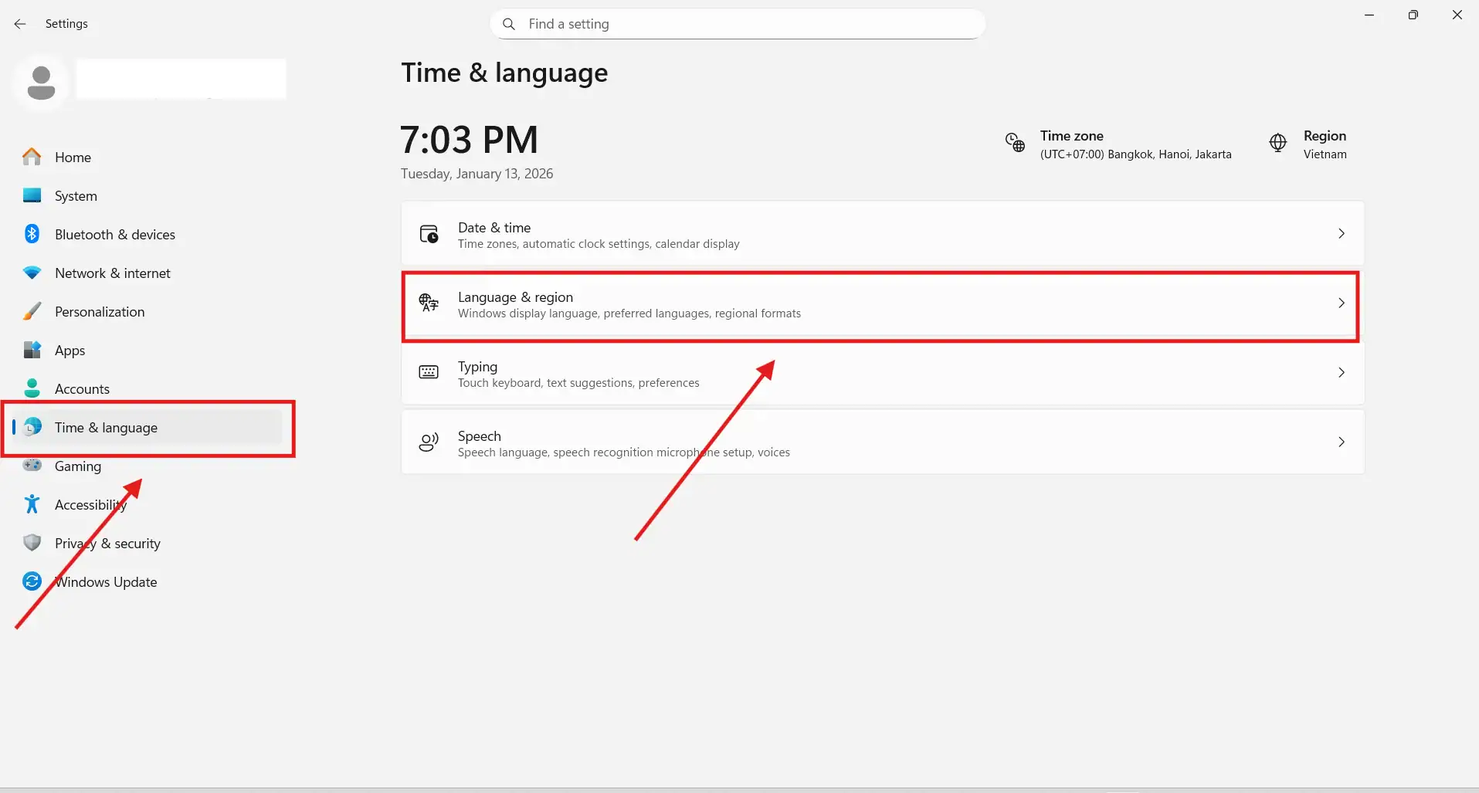Click the back arrow icon in Settings

[20, 24]
